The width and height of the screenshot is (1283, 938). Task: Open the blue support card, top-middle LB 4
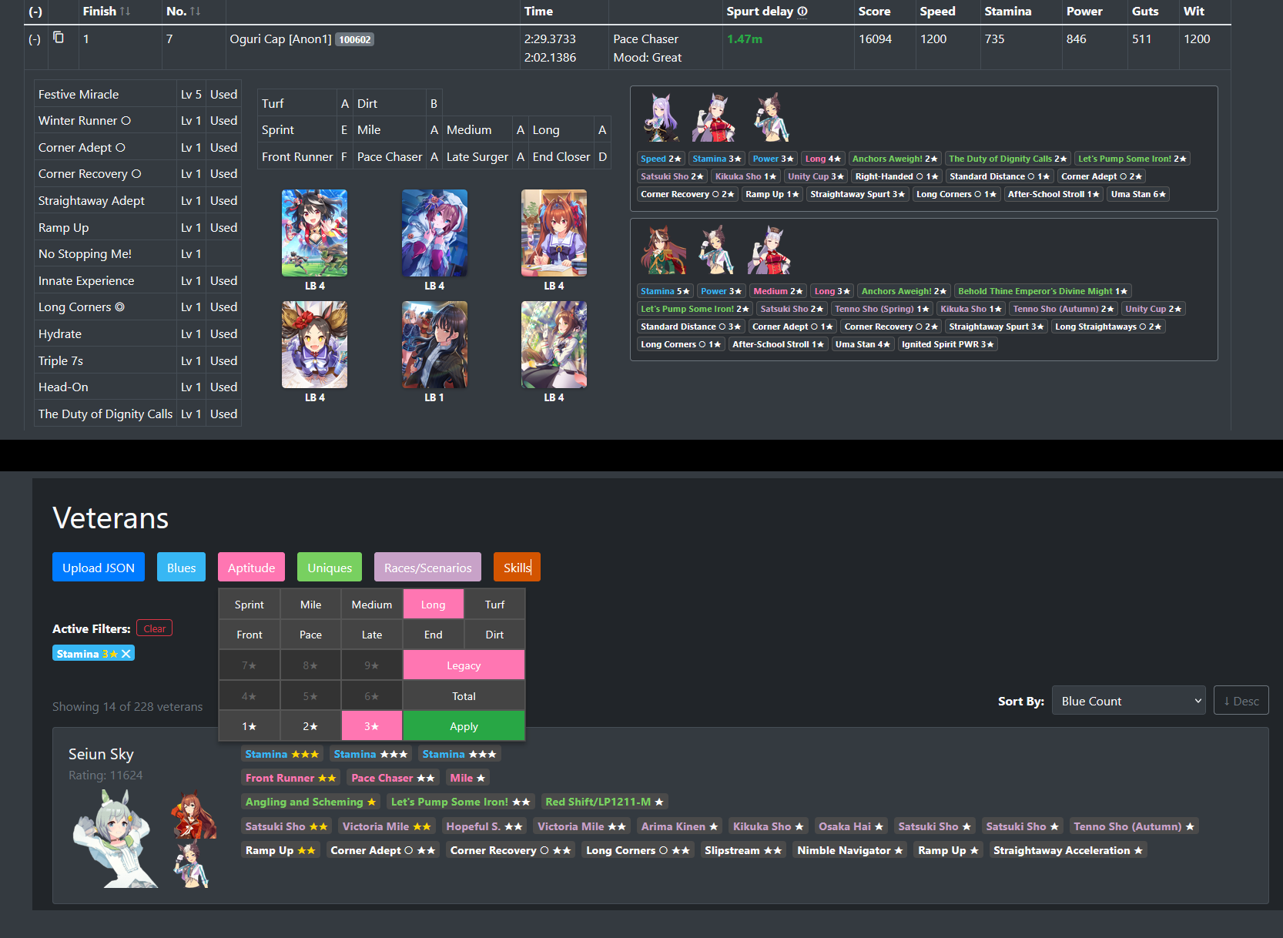coord(434,233)
